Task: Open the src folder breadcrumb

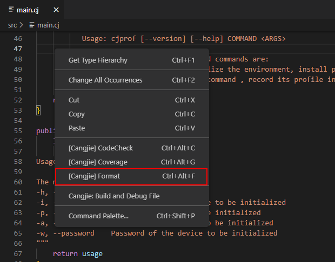Action: [x=12, y=25]
